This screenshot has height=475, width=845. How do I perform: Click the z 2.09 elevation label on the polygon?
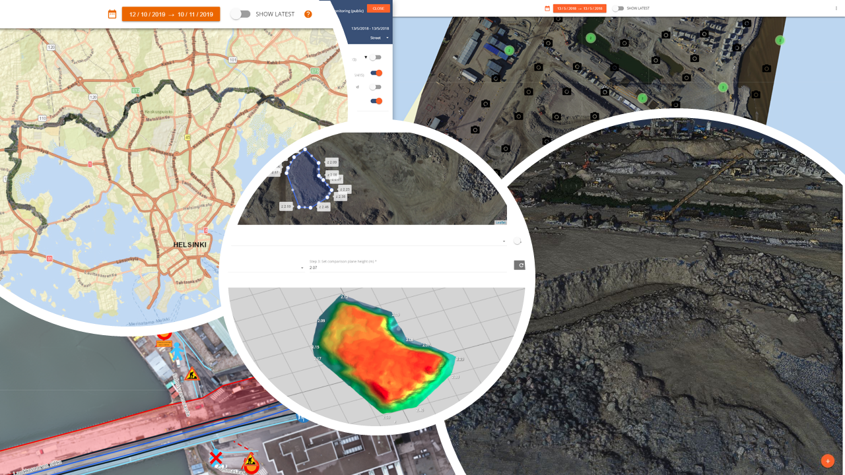[x=332, y=162]
